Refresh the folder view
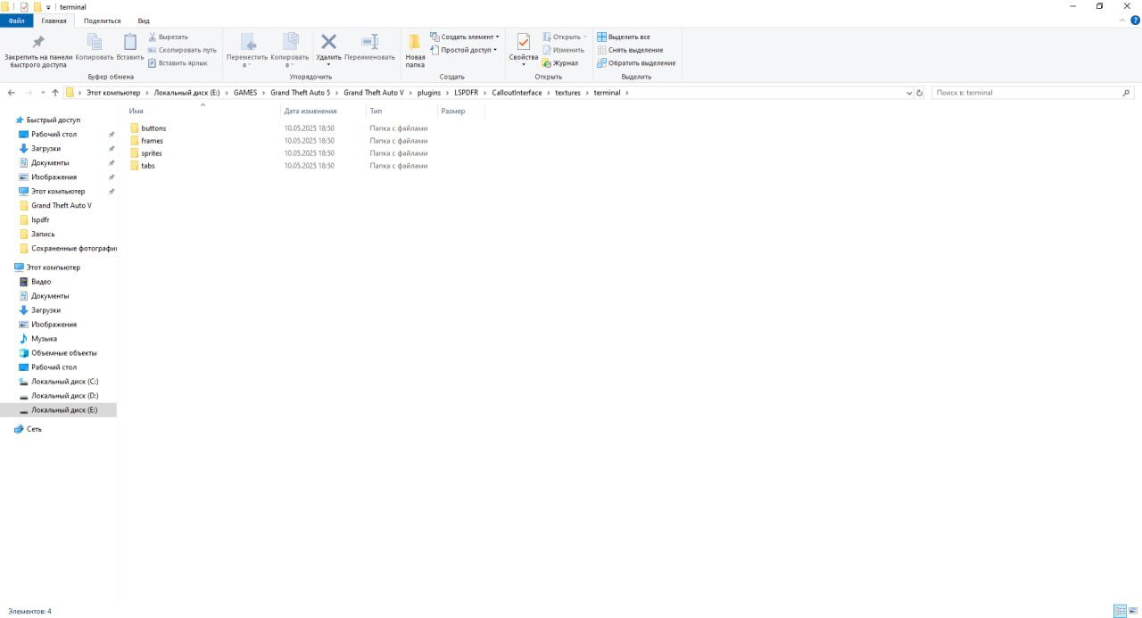 [920, 93]
